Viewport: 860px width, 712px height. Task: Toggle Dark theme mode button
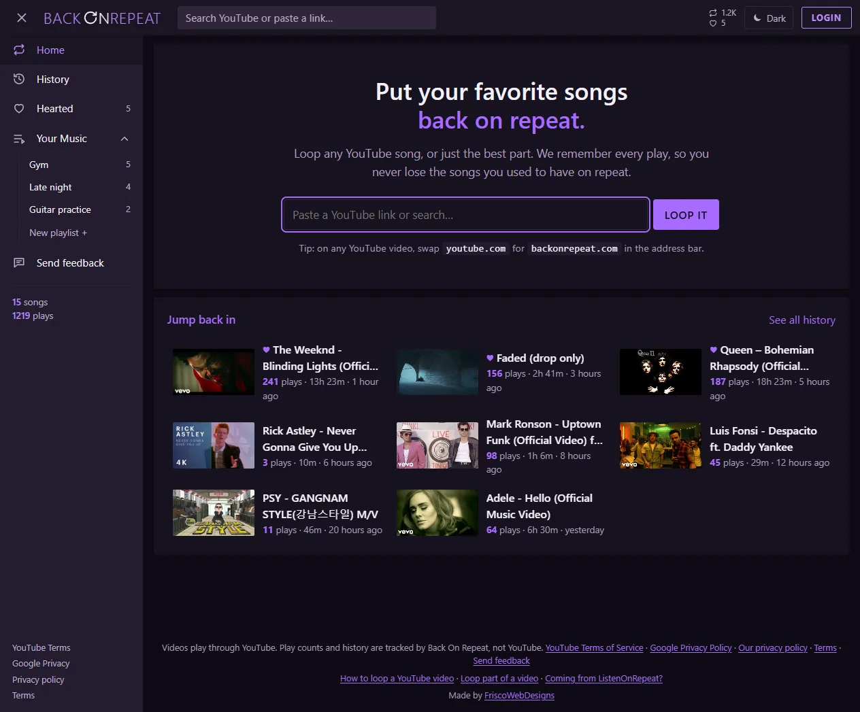click(770, 18)
